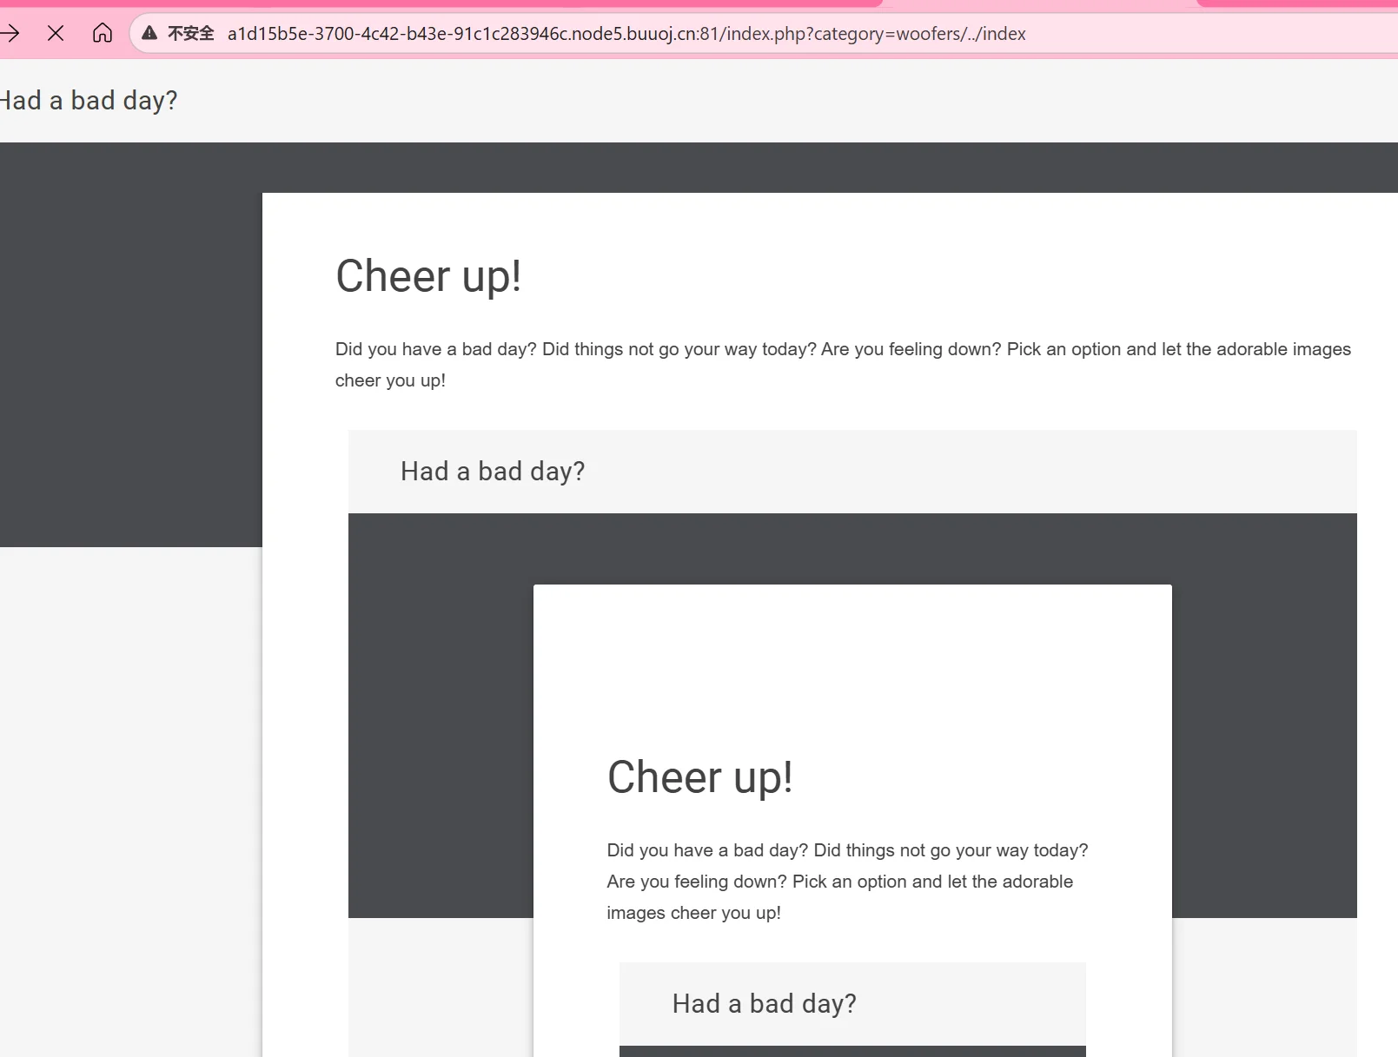
Task: Click the browser forward arrow
Action: [10, 34]
